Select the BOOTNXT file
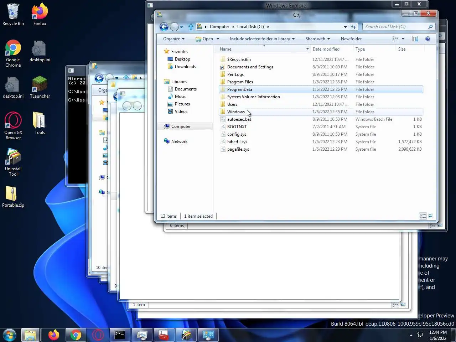 321,127
